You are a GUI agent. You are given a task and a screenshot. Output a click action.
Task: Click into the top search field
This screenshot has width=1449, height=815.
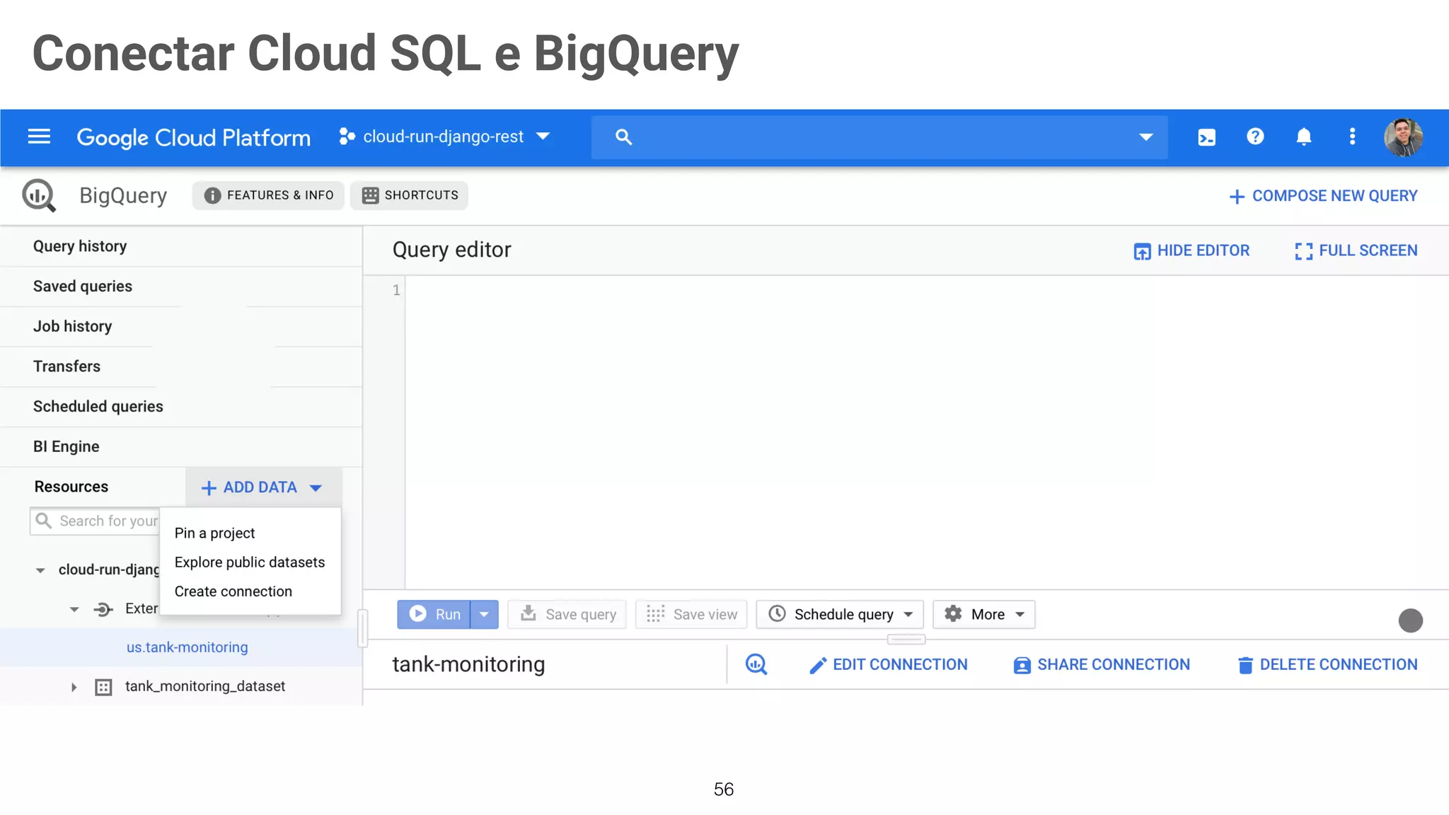coord(879,137)
